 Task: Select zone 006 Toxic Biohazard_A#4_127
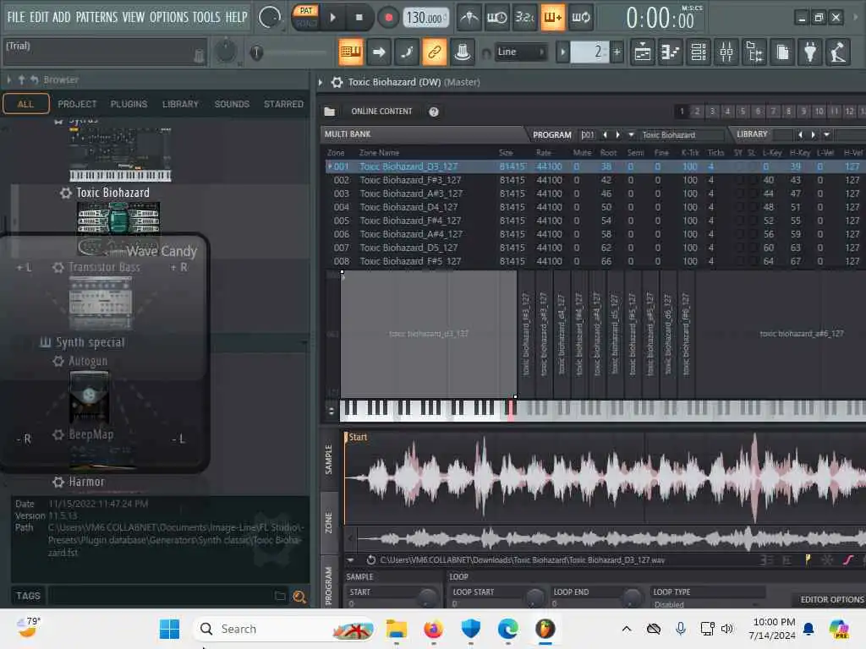pos(595,235)
